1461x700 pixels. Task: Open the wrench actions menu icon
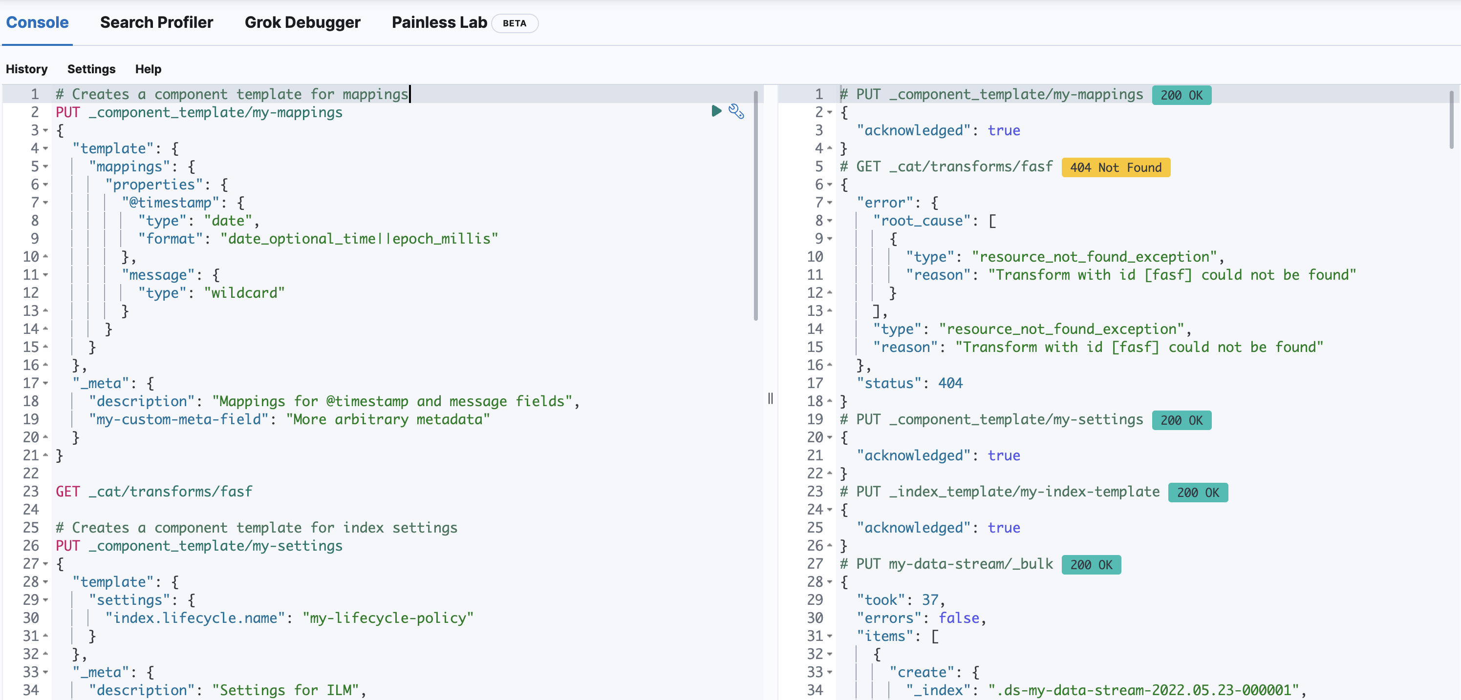point(736,112)
